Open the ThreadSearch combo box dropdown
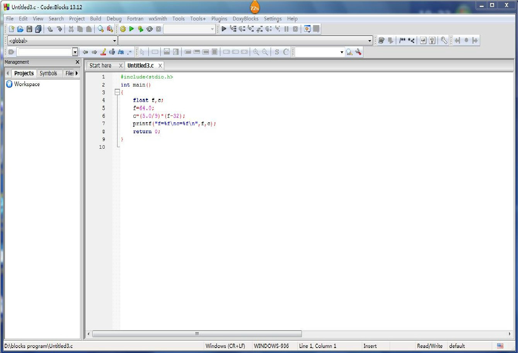The height and width of the screenshot is (353, 518). point(342,52)
